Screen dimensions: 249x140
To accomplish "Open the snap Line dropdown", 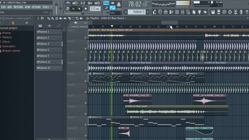I will [116, 13].
